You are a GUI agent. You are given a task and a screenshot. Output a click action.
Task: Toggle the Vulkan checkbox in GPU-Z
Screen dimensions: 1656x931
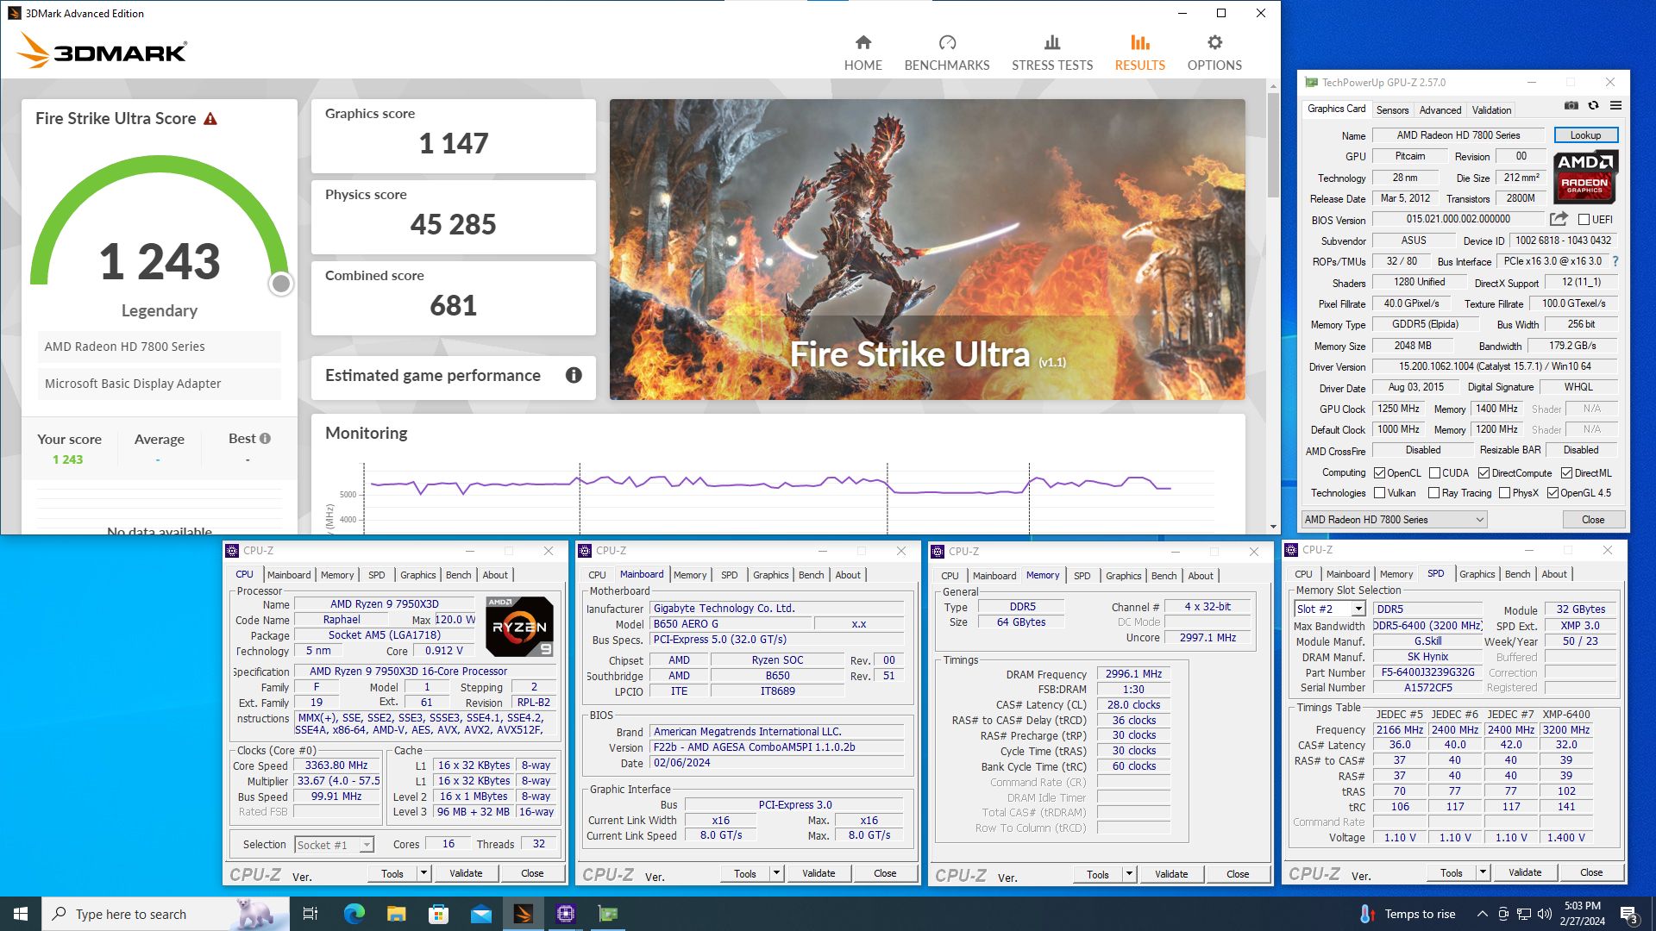click(x=1379, y=493)
